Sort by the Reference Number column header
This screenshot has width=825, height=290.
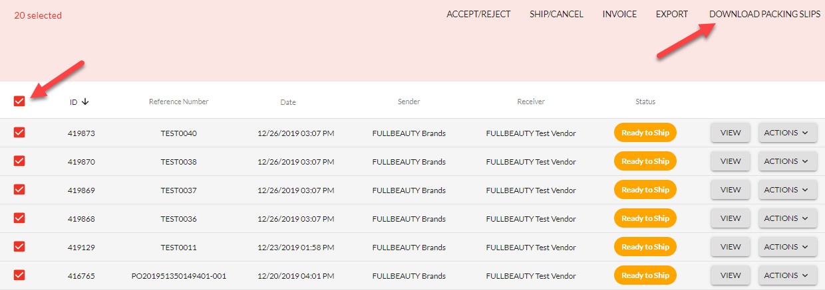178,102
